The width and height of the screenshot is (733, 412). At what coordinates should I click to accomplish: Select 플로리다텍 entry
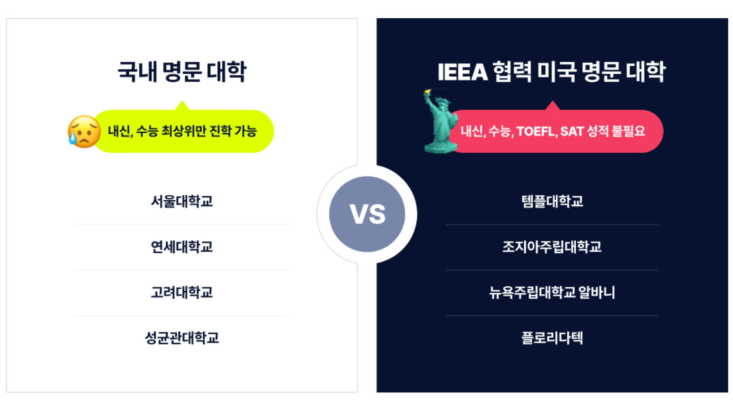(552, 338)
